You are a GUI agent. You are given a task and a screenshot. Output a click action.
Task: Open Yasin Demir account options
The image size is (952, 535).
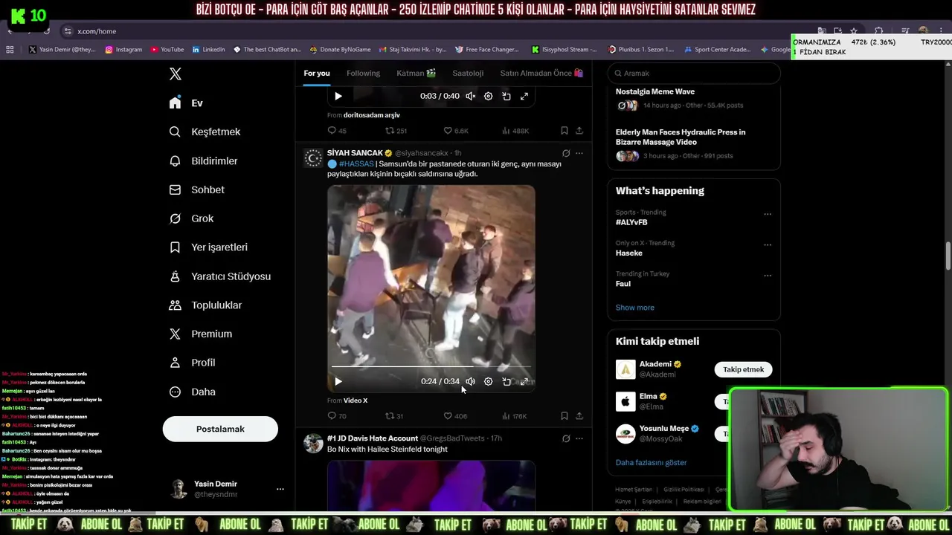coord(280,489)
